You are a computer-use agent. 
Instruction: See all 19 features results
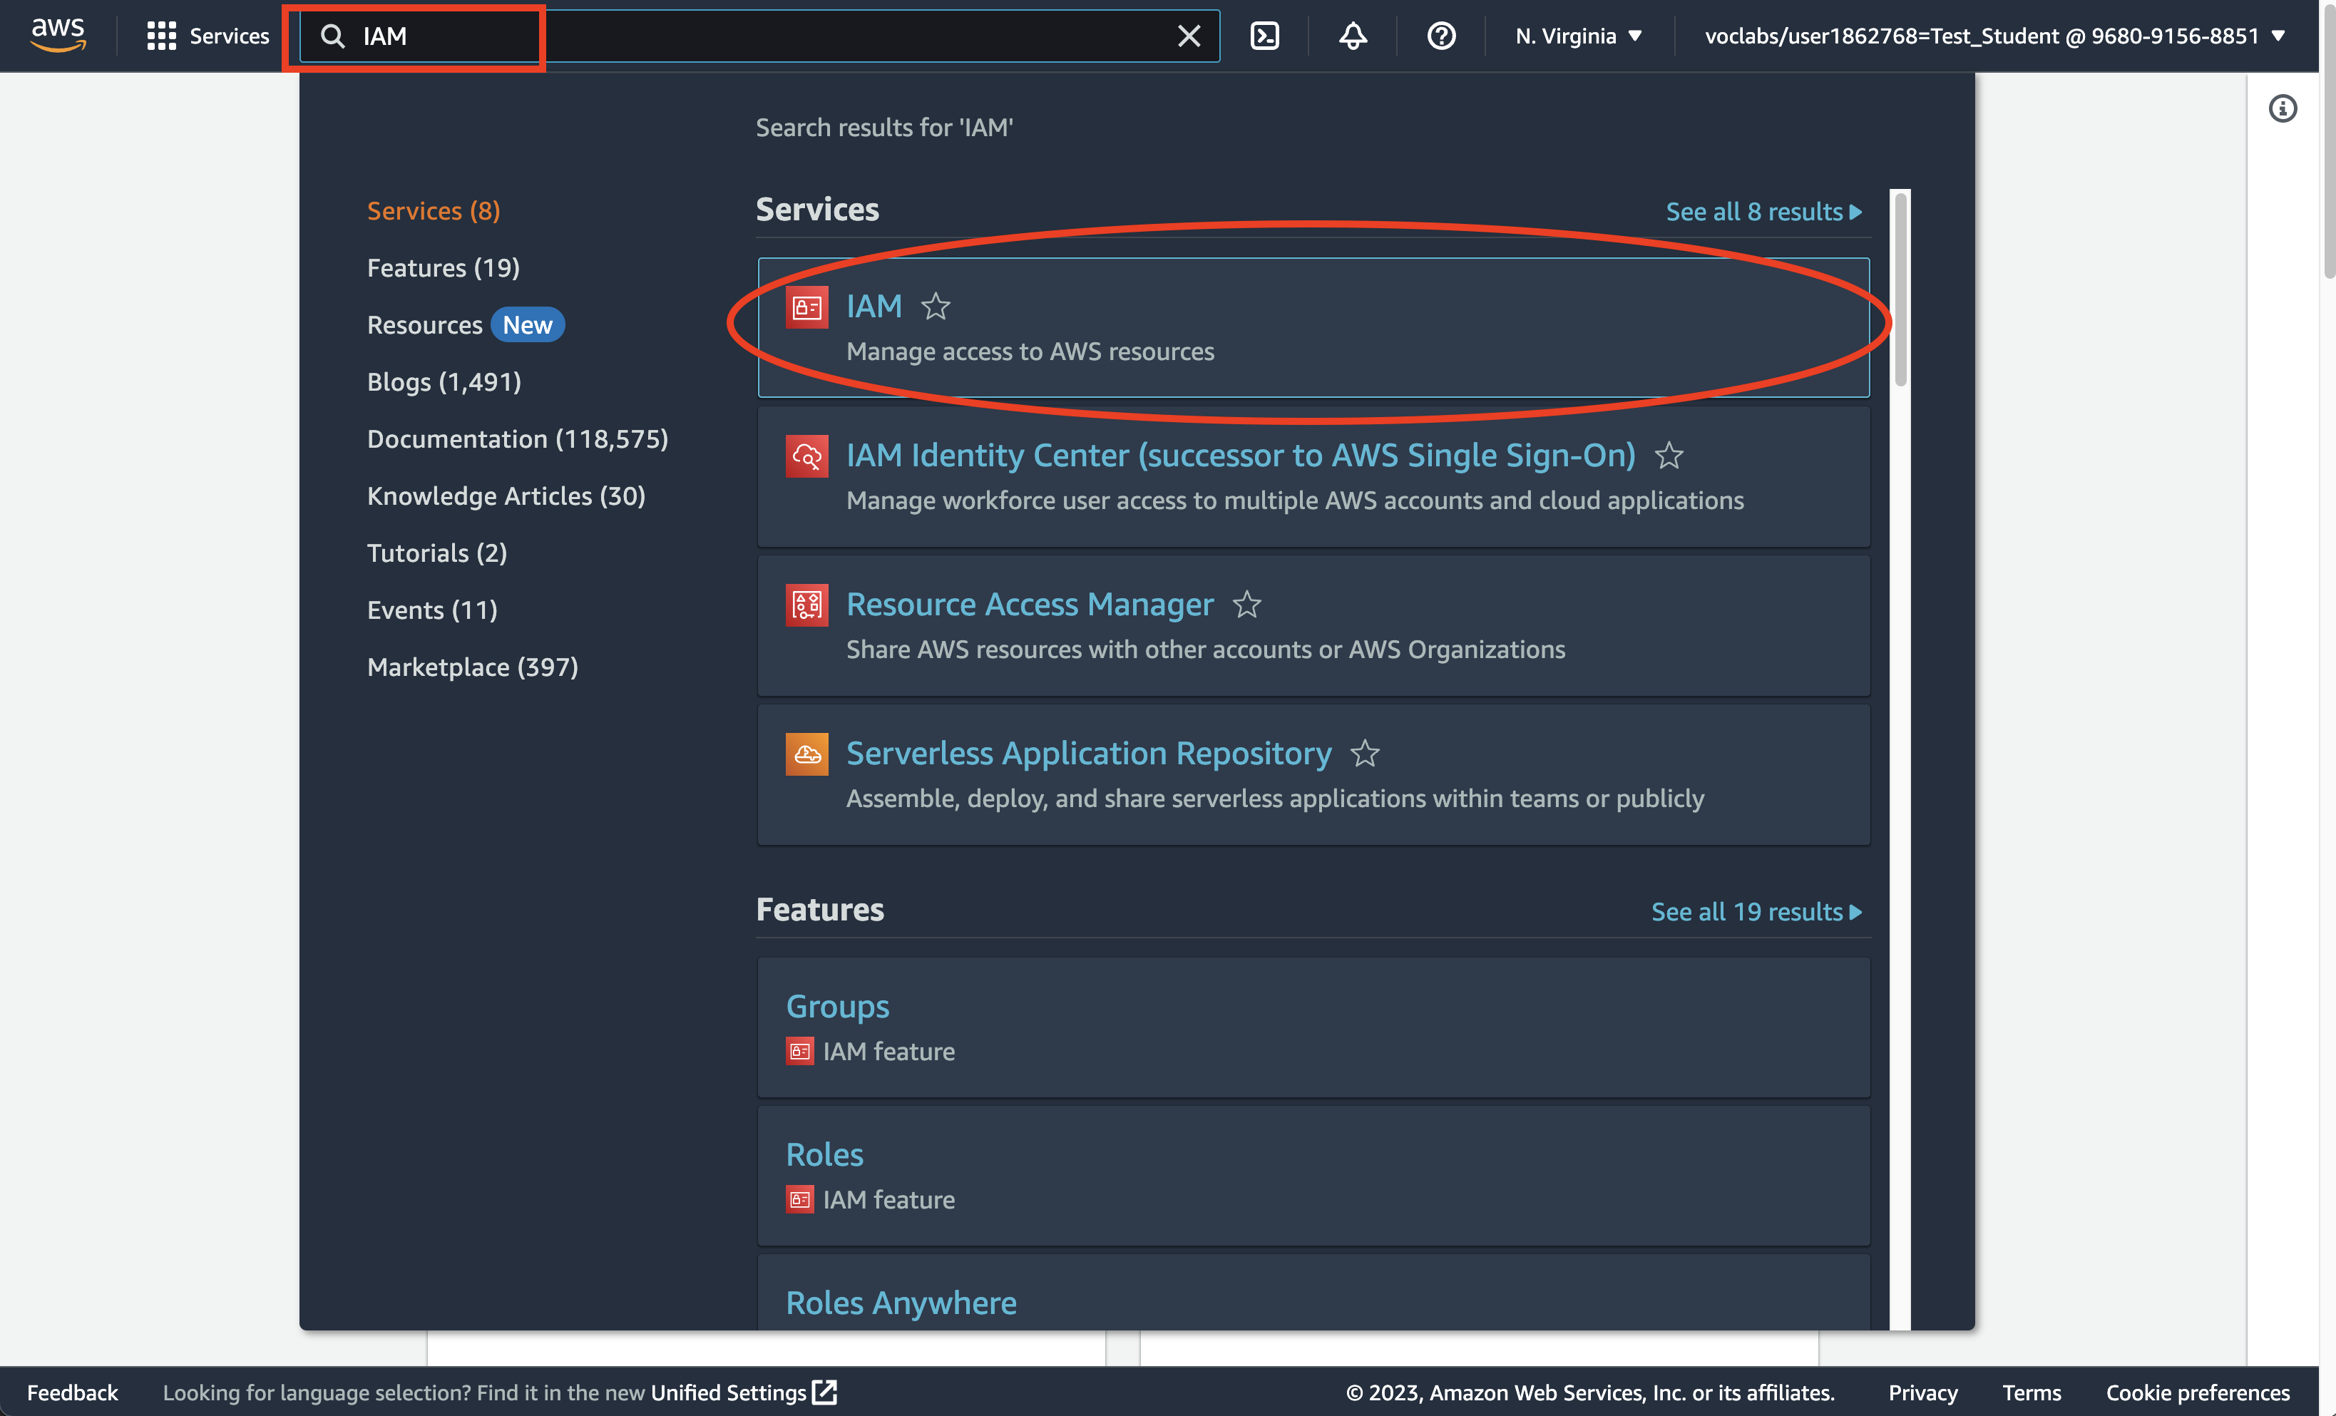(1756, 912)
